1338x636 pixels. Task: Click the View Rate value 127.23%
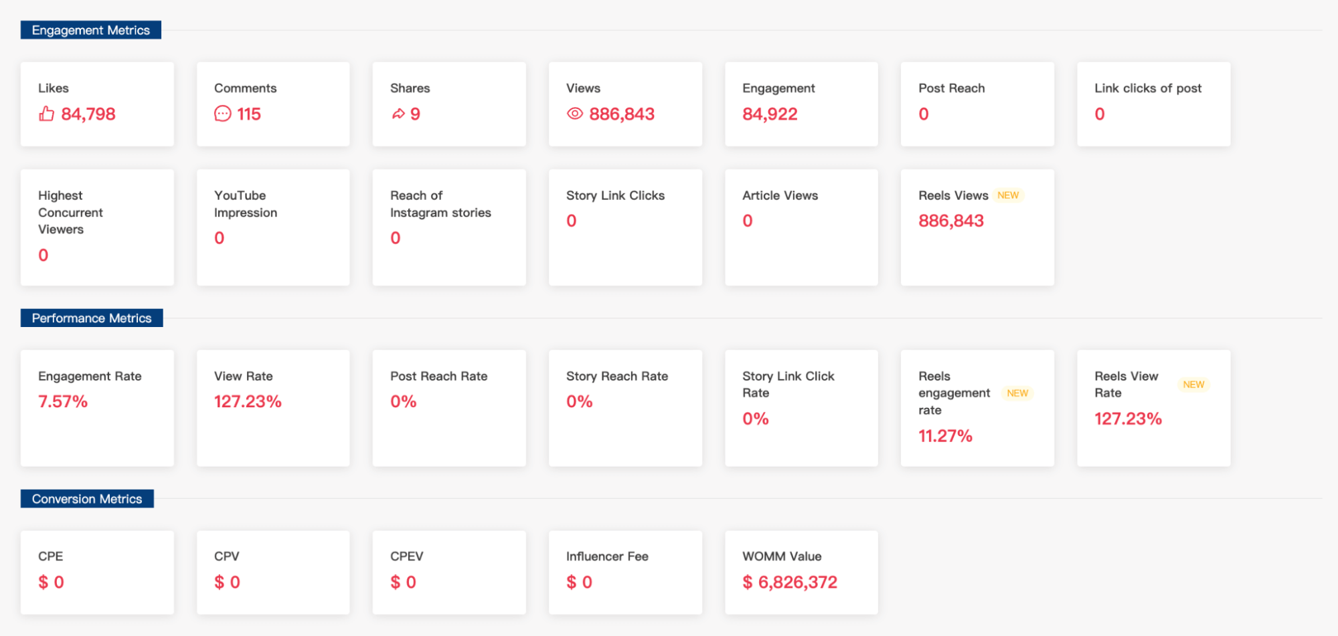[248, 401]
